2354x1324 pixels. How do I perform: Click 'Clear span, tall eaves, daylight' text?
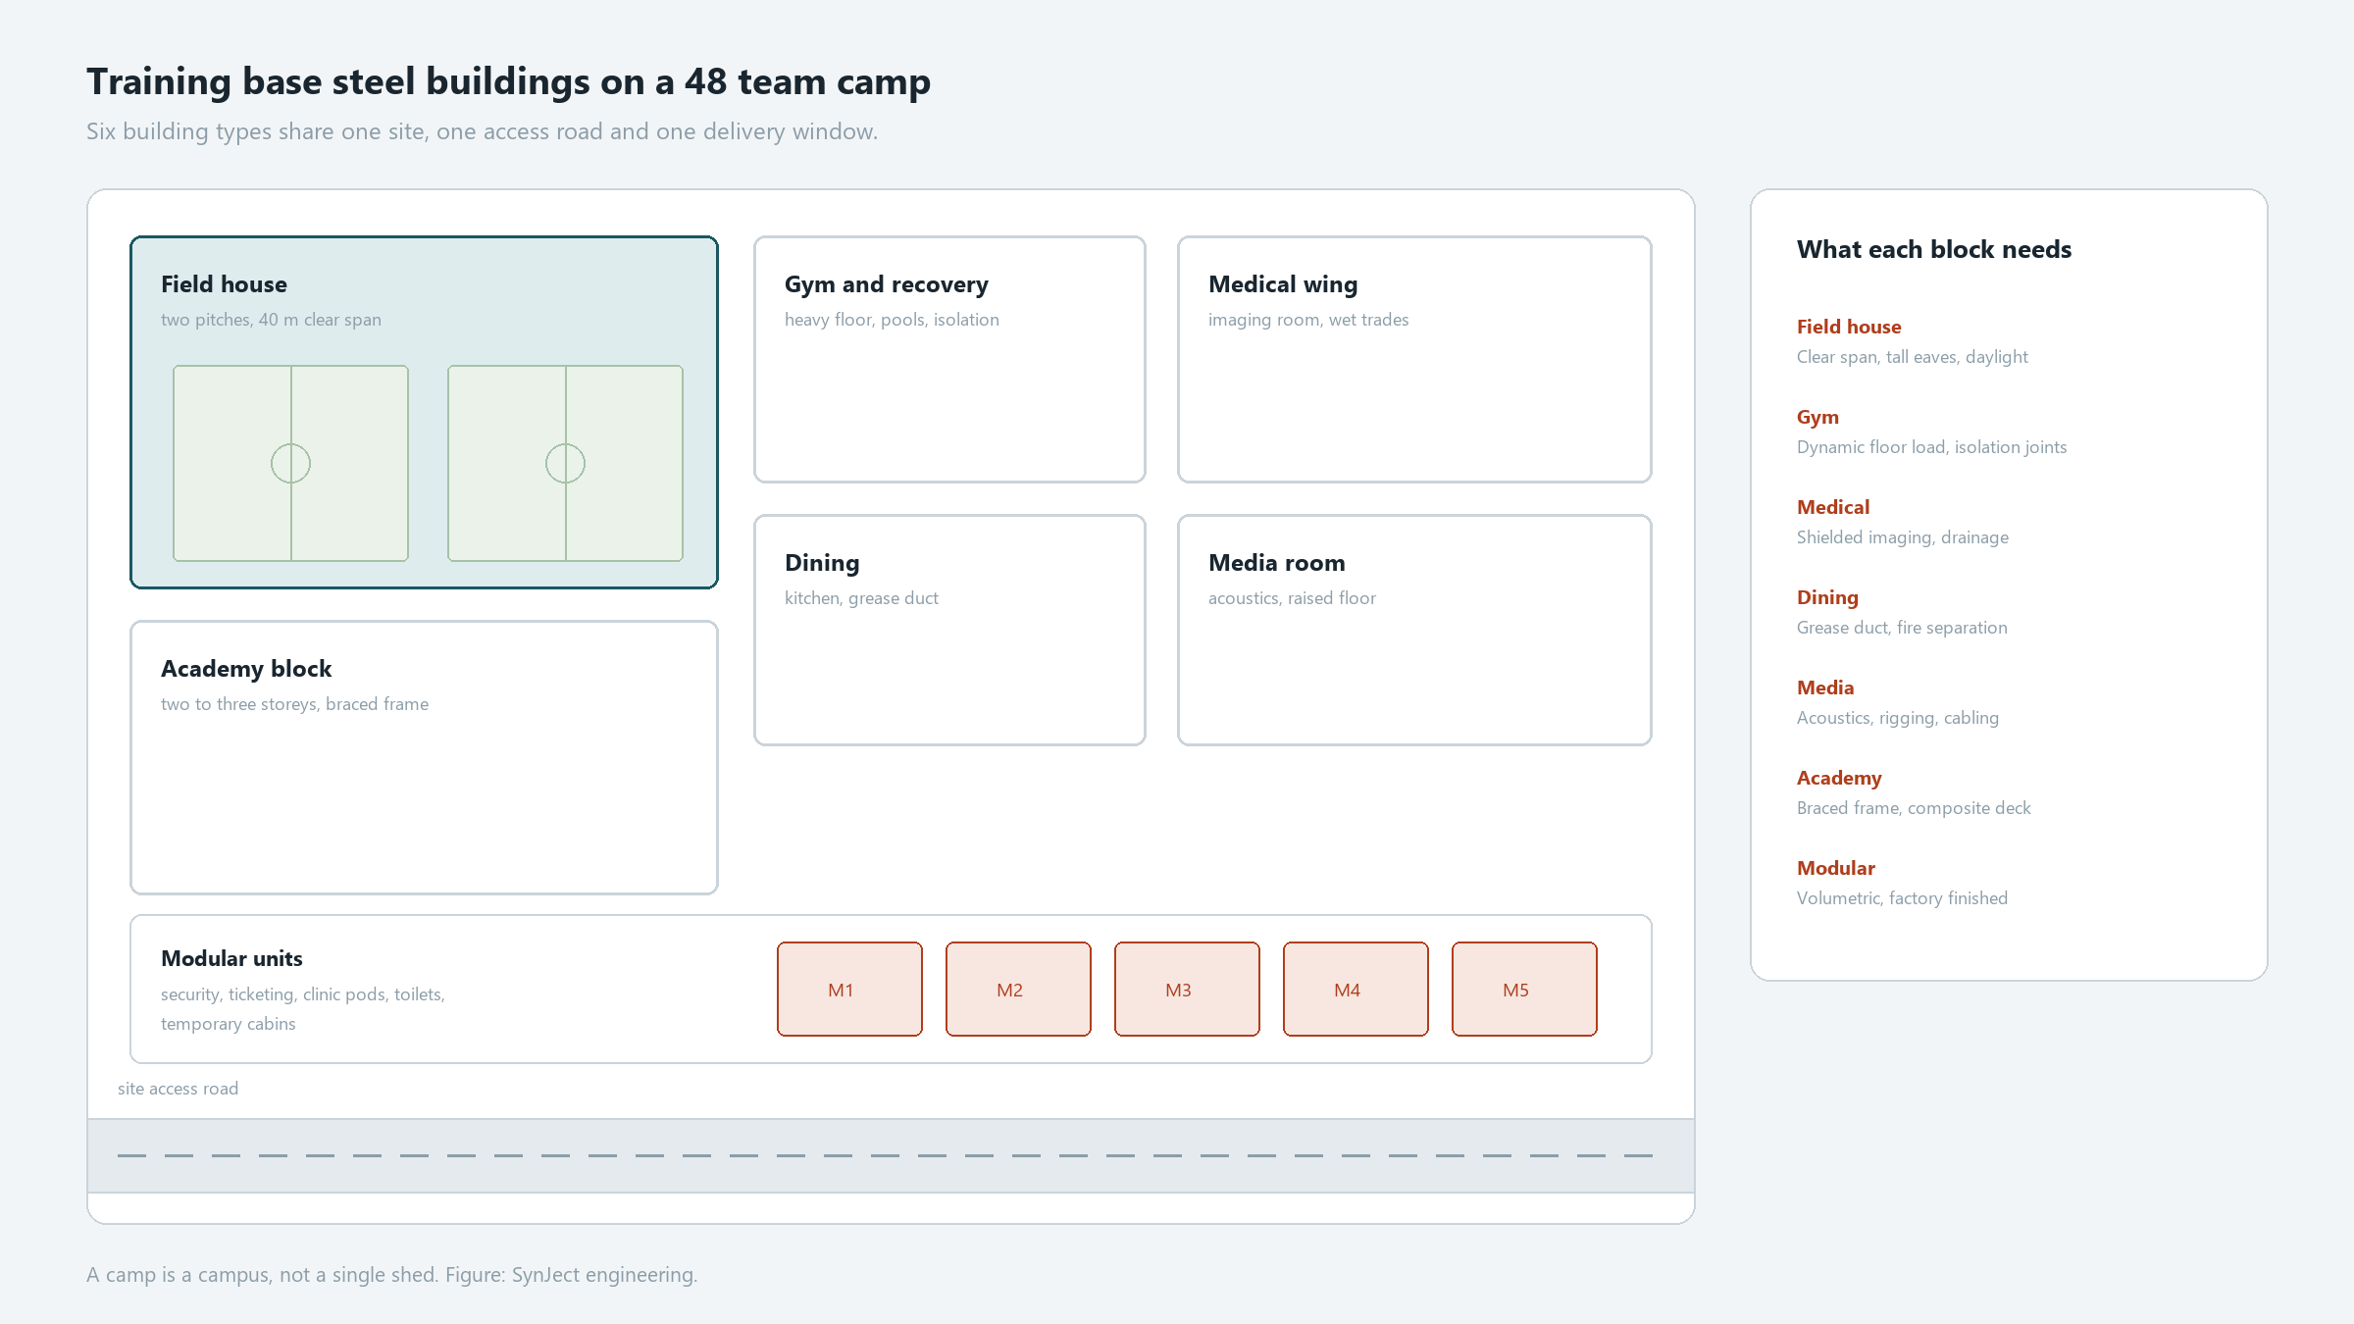pos(1913,357)
